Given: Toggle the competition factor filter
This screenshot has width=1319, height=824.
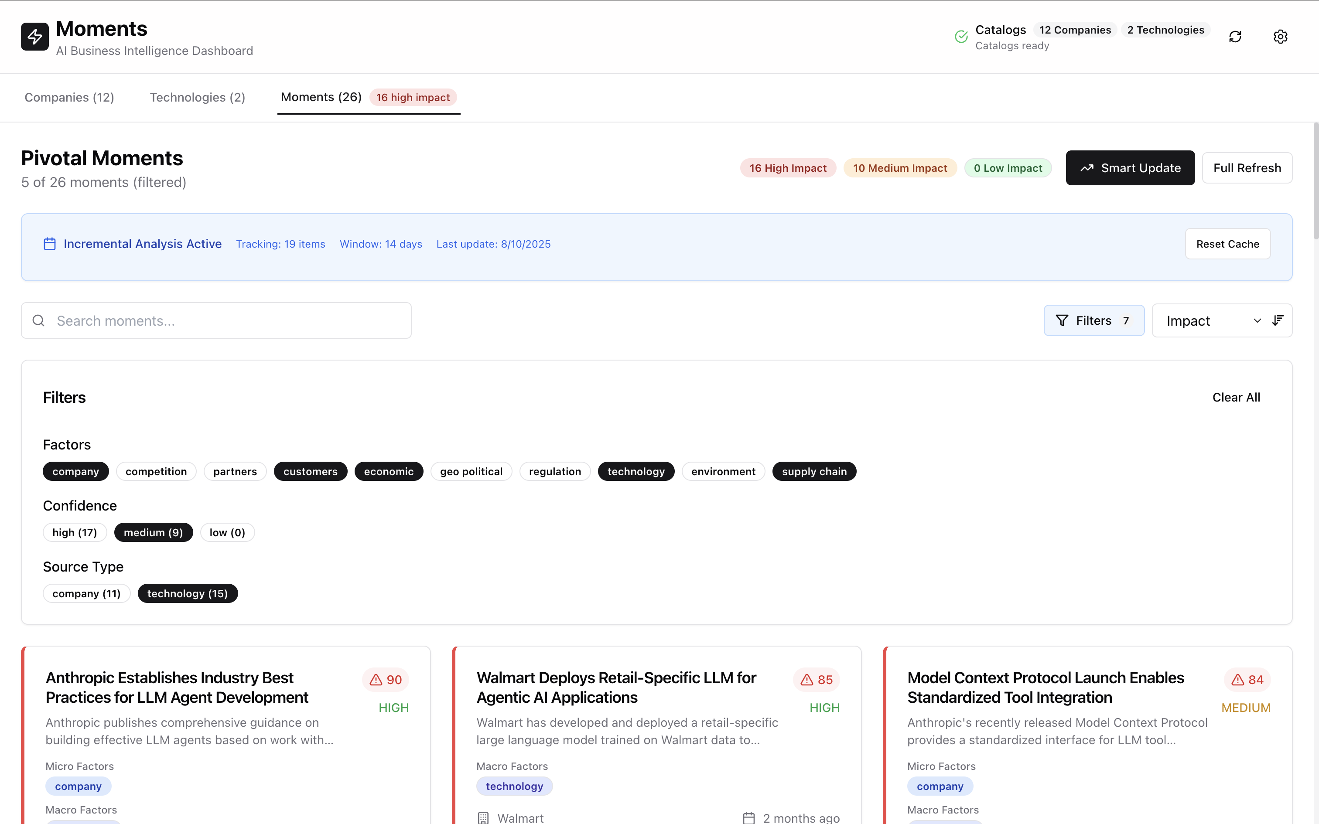Looking at the screenshot, I should [156, 471].
